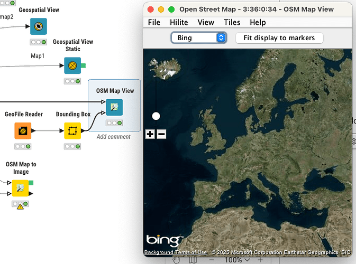Viewport: 356px width, 264px height.
Task: Click the workflow zoom out minus button
Action: (212, 260)
